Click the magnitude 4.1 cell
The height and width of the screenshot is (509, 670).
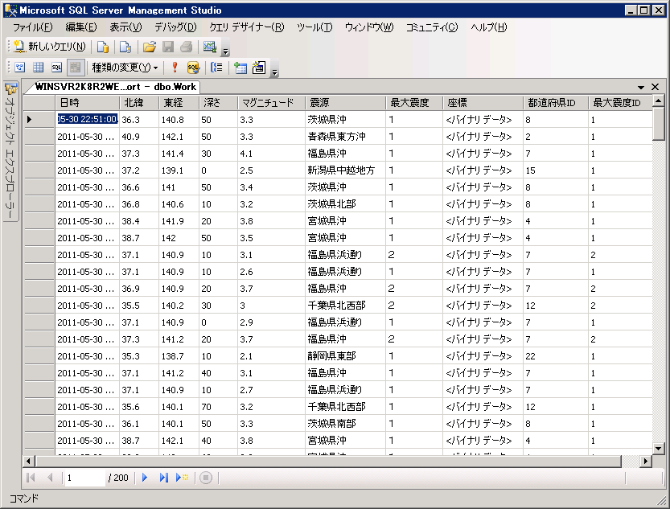pos(271,154)
